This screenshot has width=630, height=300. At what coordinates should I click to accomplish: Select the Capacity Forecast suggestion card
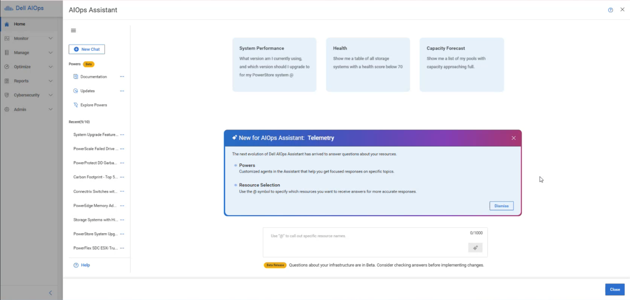[462, 65]
